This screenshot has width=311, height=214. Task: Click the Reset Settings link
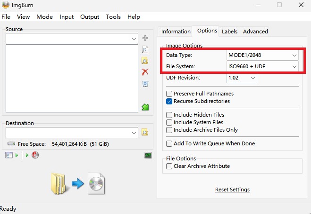(232, 190)
